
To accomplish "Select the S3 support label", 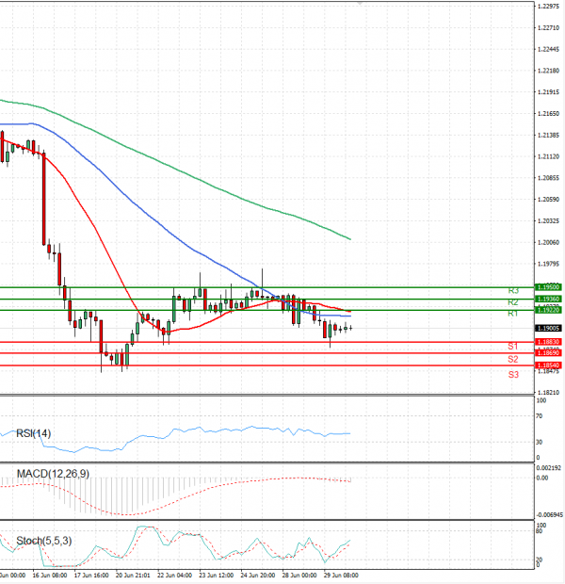I will click(513, 375).
